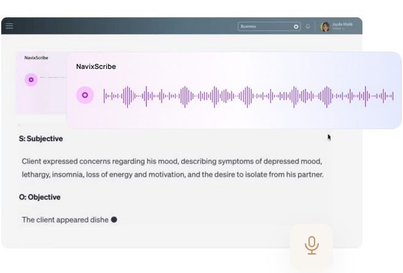The width and height of the screenshot is (403, 273).
Task: Click the black typing cursor dot after 'dishe'
Action: point(114,220)
